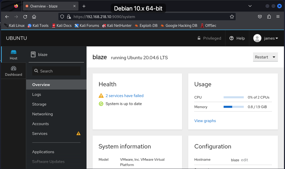Open the Kali Forums bookmark

[87, 26]
